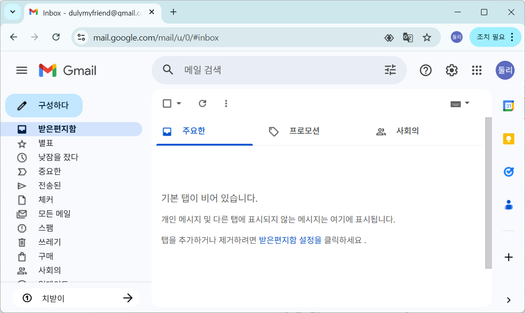This screenshot has height=313, width=525.
Task: Open Contacts side panel icon
Action: click(x=508, y=205)
